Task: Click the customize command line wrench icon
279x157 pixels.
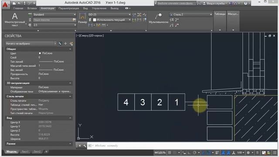Action: [x=85, y=146]
